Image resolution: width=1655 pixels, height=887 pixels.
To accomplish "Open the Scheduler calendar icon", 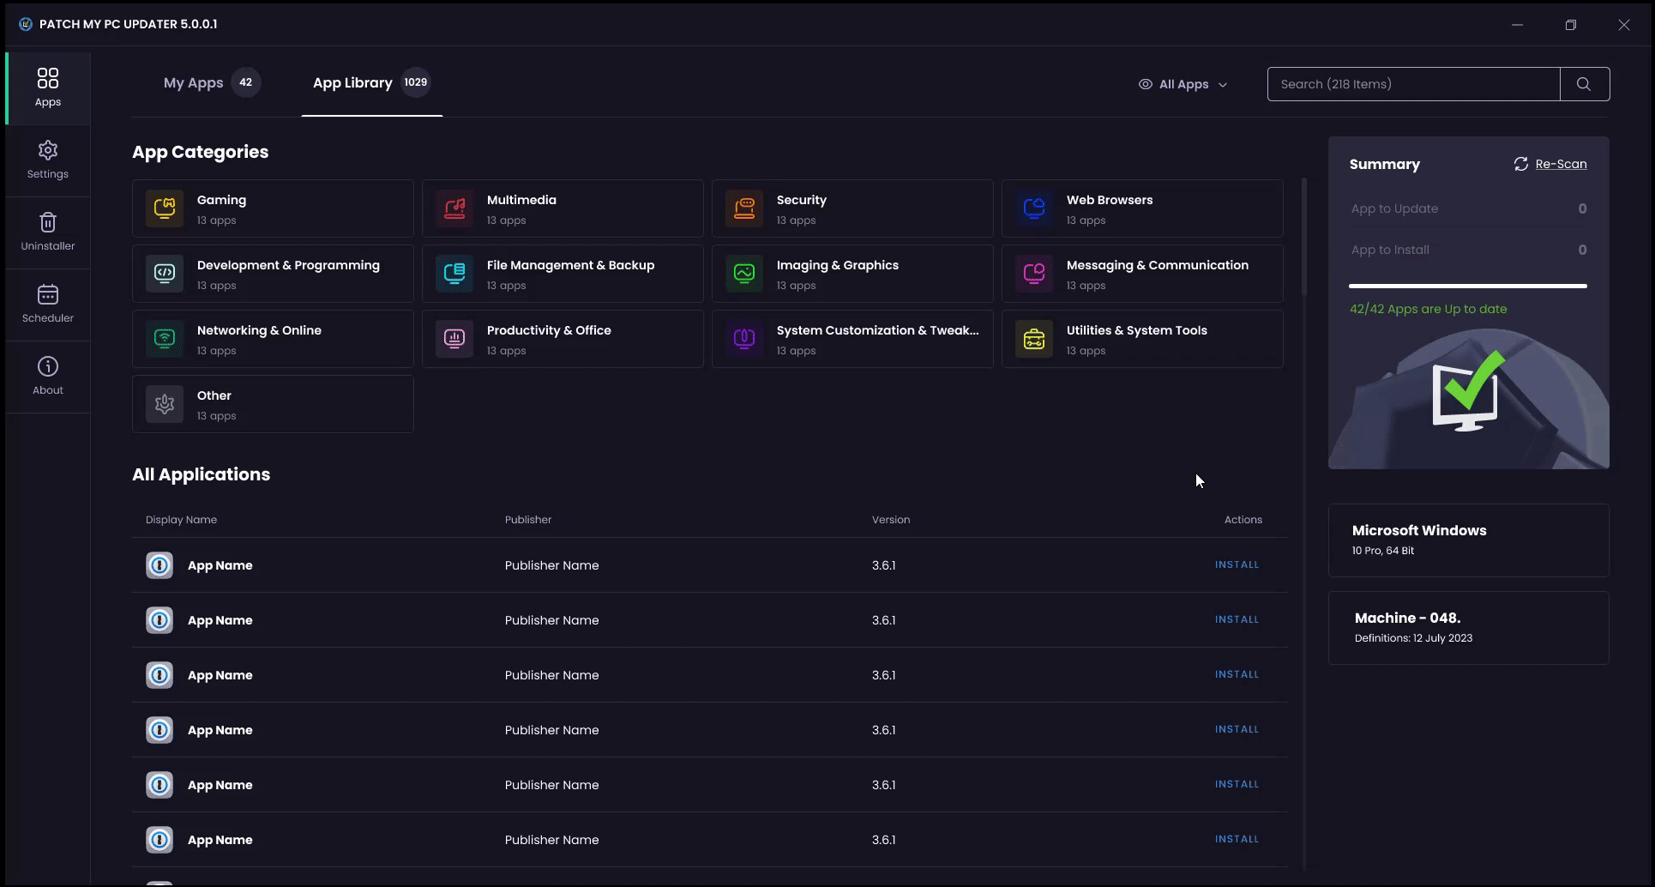I will tap(48, 295).
